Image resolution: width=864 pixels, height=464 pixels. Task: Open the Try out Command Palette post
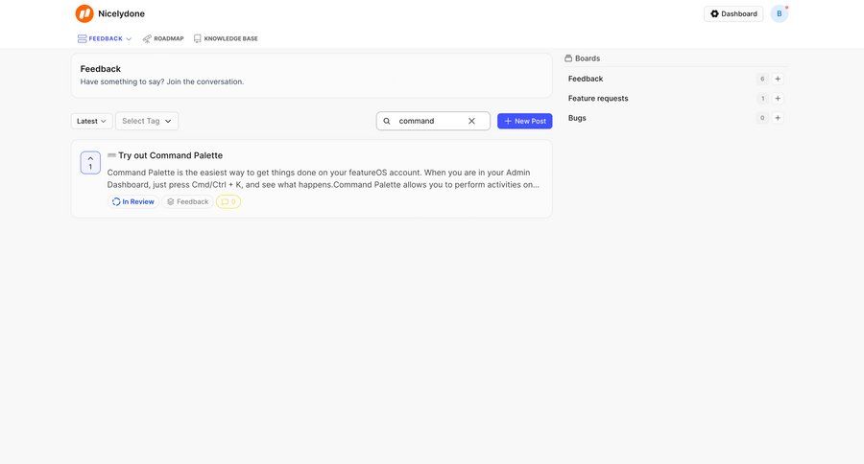(170, 155)
